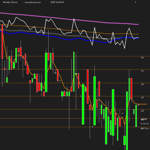Click the 51 price axis label

(142, 71)
